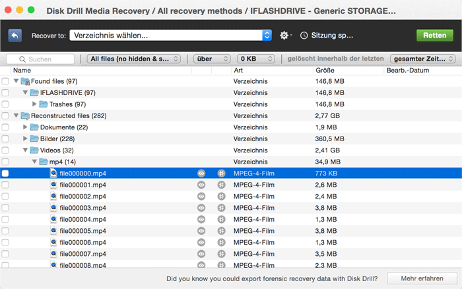Click the session clock icon
The image size is (462, 289).
304,36
